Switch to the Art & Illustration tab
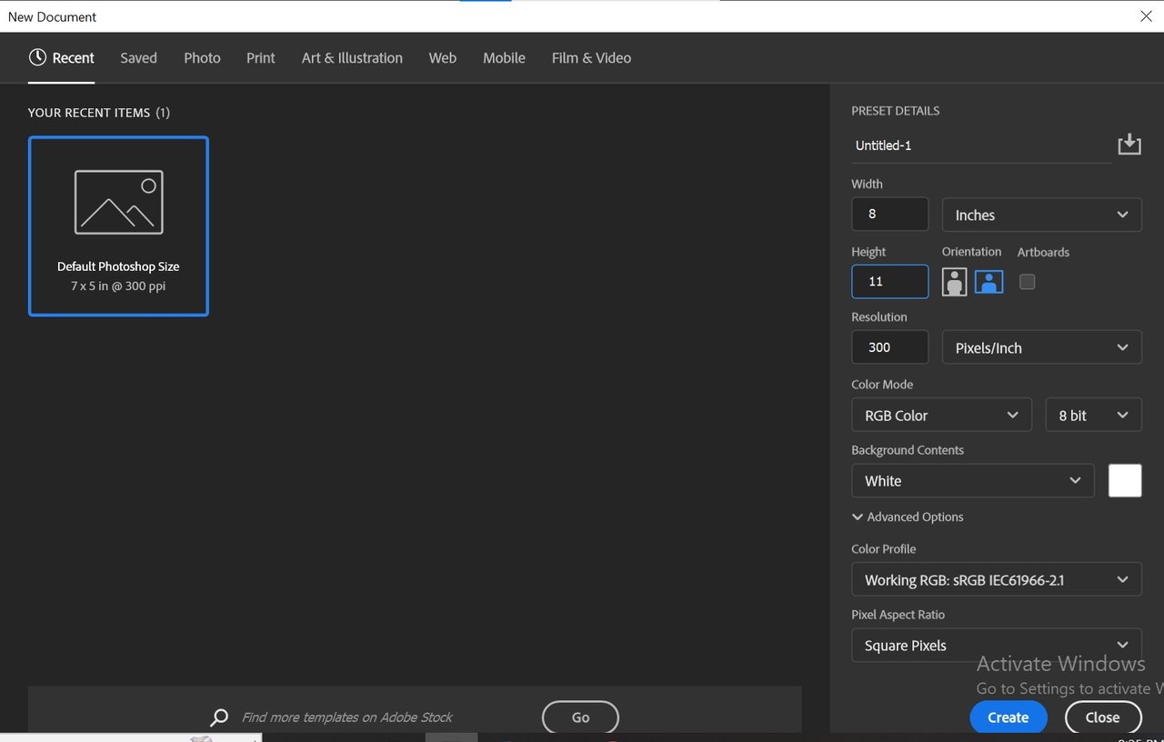1164x742 pixels. [352, 57]
